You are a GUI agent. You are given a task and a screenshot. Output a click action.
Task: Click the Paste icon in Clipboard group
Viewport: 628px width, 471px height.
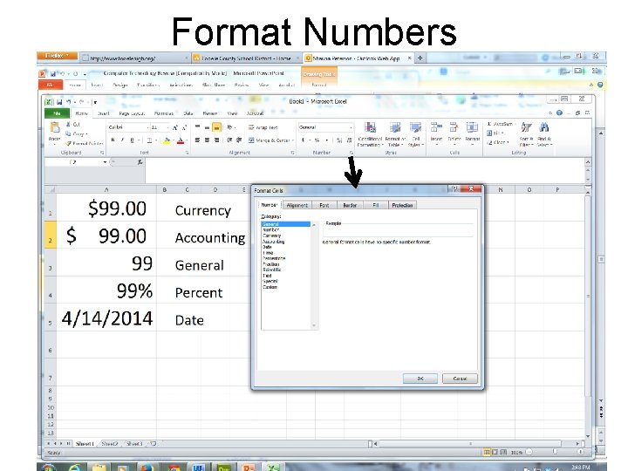tap(54, 128)
